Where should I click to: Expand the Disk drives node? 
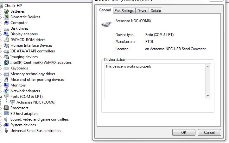(x=1, y=29)
